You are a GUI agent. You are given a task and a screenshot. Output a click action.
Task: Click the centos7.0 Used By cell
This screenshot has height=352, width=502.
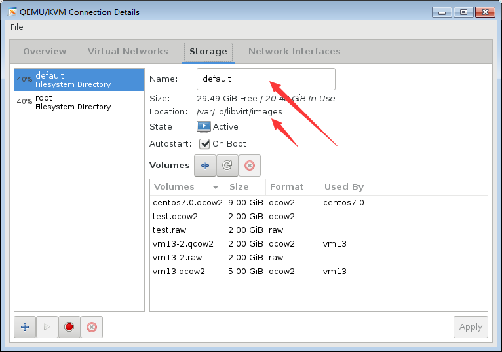[x=343, y=203]
